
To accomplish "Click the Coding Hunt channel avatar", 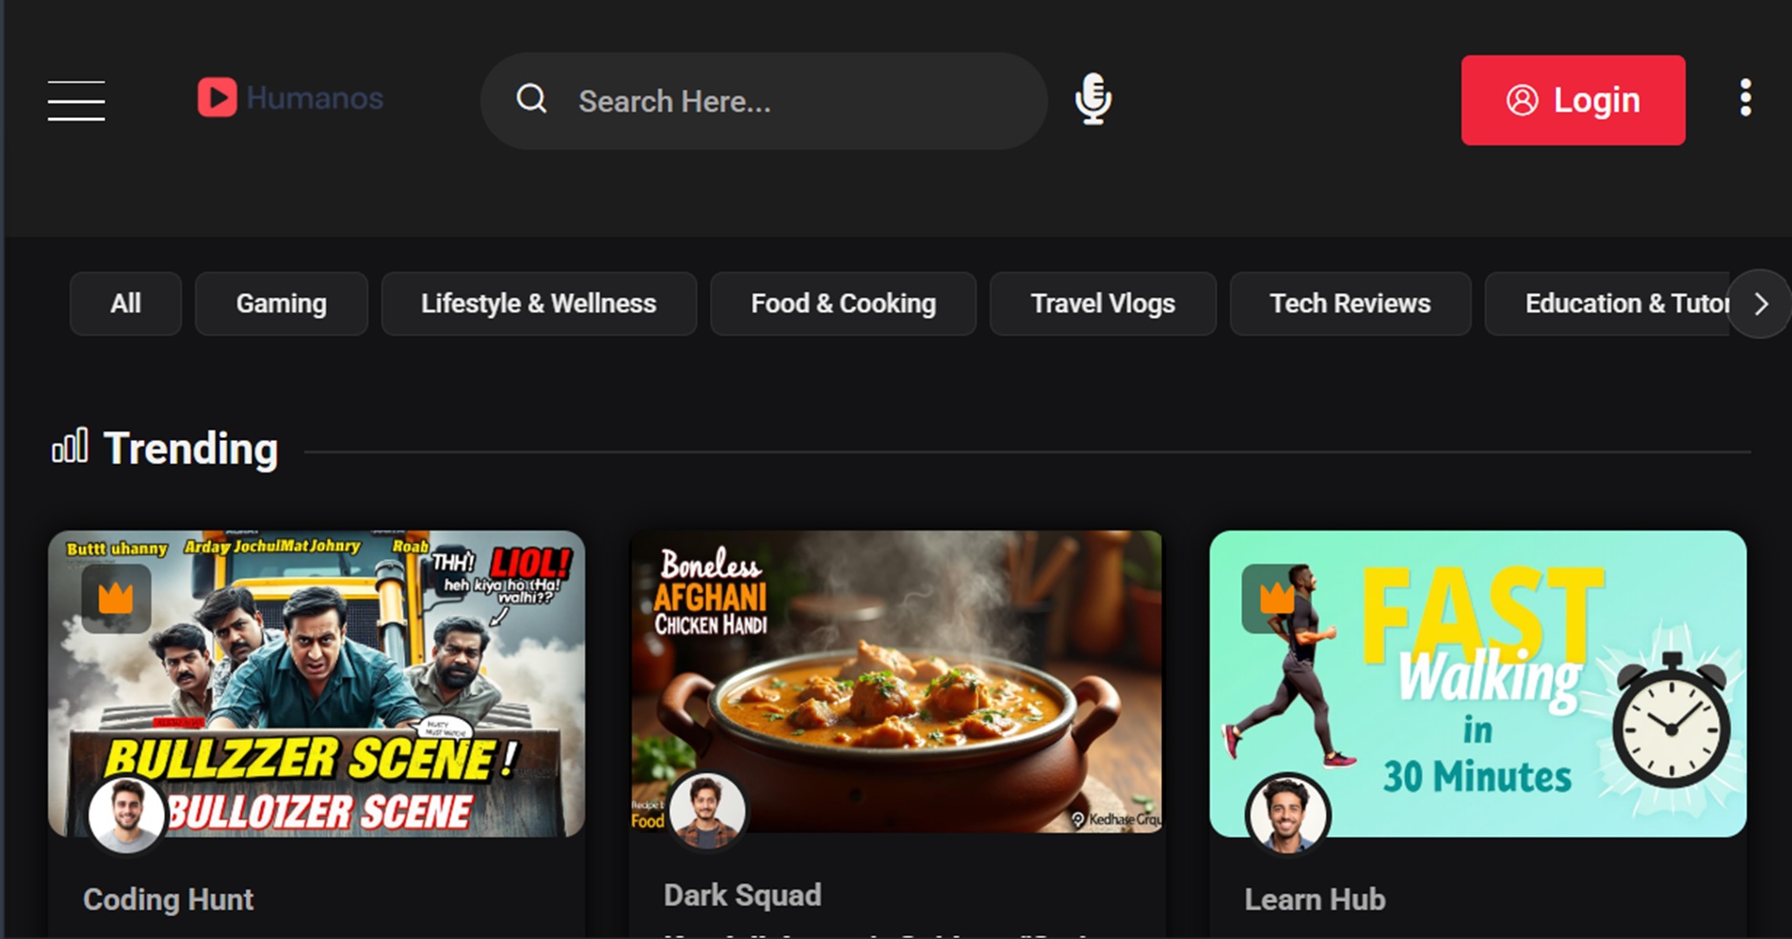I will pyautogui.click(x=126, y=815).
